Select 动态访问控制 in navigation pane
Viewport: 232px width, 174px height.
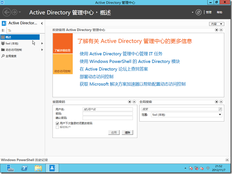[14, 50]
